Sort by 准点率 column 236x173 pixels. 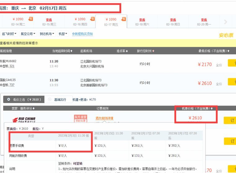(122, 51)
